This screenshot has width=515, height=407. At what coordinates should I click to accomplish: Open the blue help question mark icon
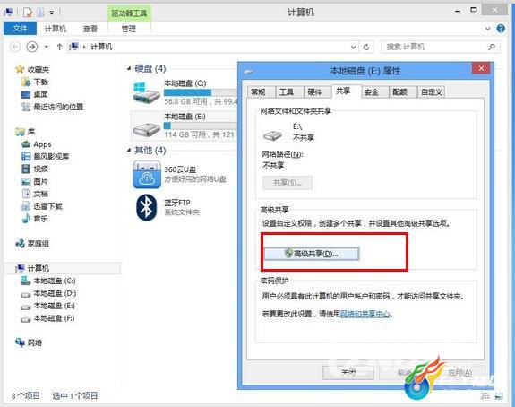coord(501,29)
